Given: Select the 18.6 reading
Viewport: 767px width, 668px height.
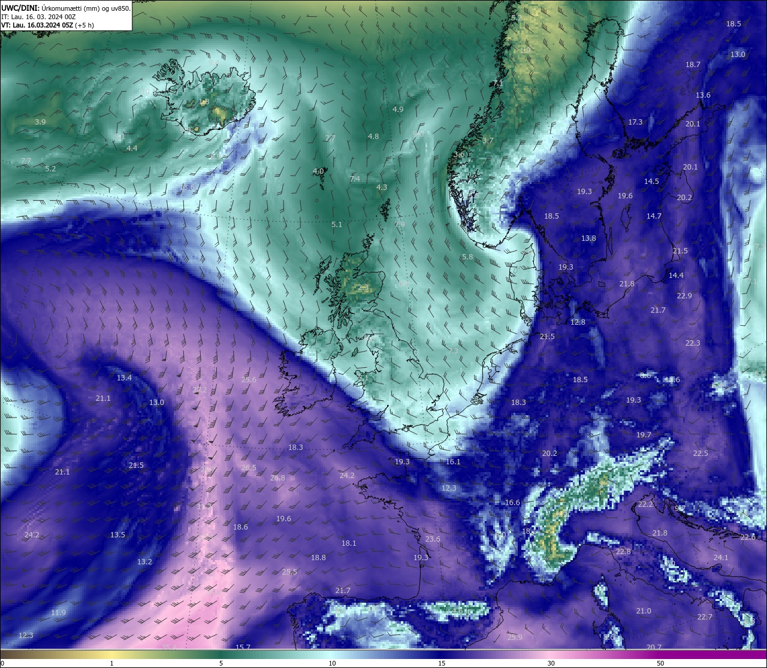Looking at the screenshot, I should pos(240,527).
